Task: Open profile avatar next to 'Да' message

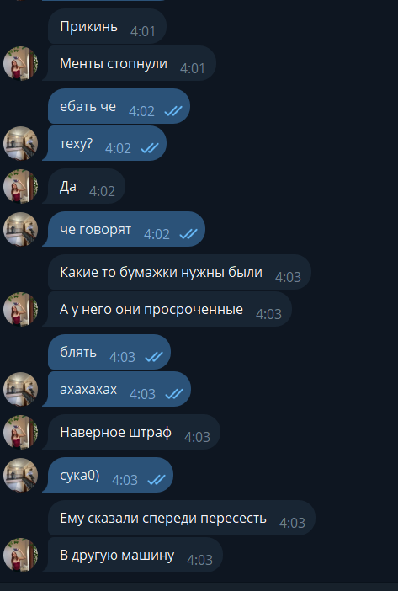Action: pos(21,186)
